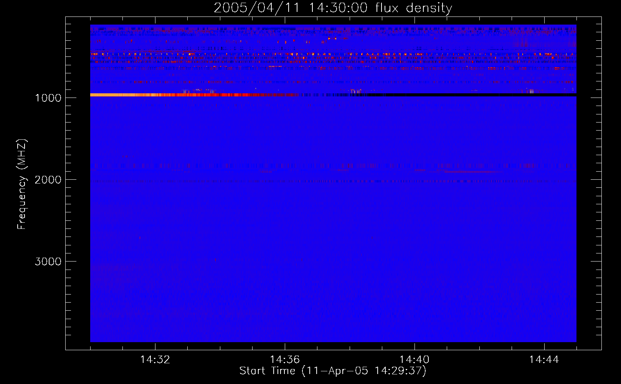The image size is (621, 384).
Task: Click the 'Frequency (MHZ)' axis label
Action: [22, 184]
